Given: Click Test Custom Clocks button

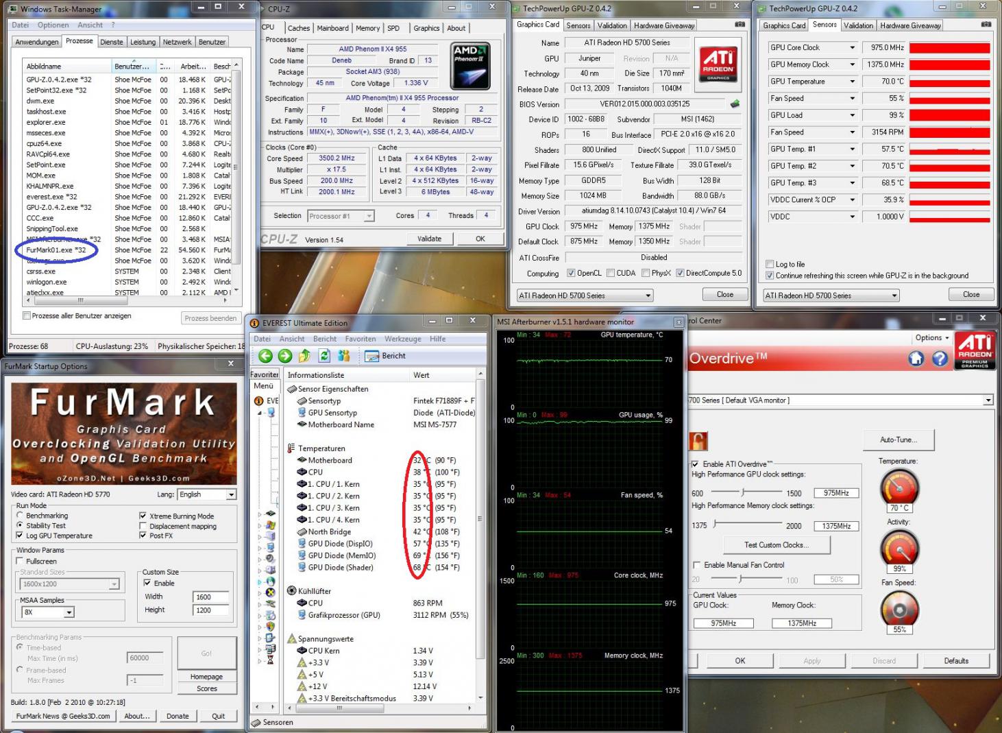Looking at the screenshot, I should coord(777,545).
